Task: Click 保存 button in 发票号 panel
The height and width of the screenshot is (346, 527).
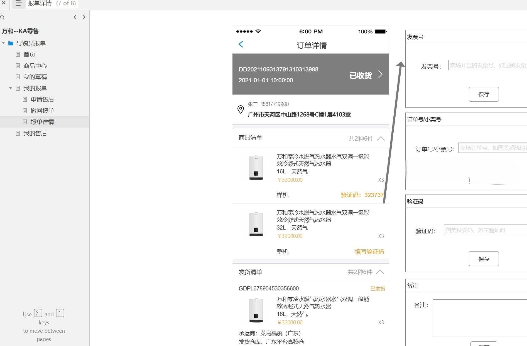Action: (484, 94)
